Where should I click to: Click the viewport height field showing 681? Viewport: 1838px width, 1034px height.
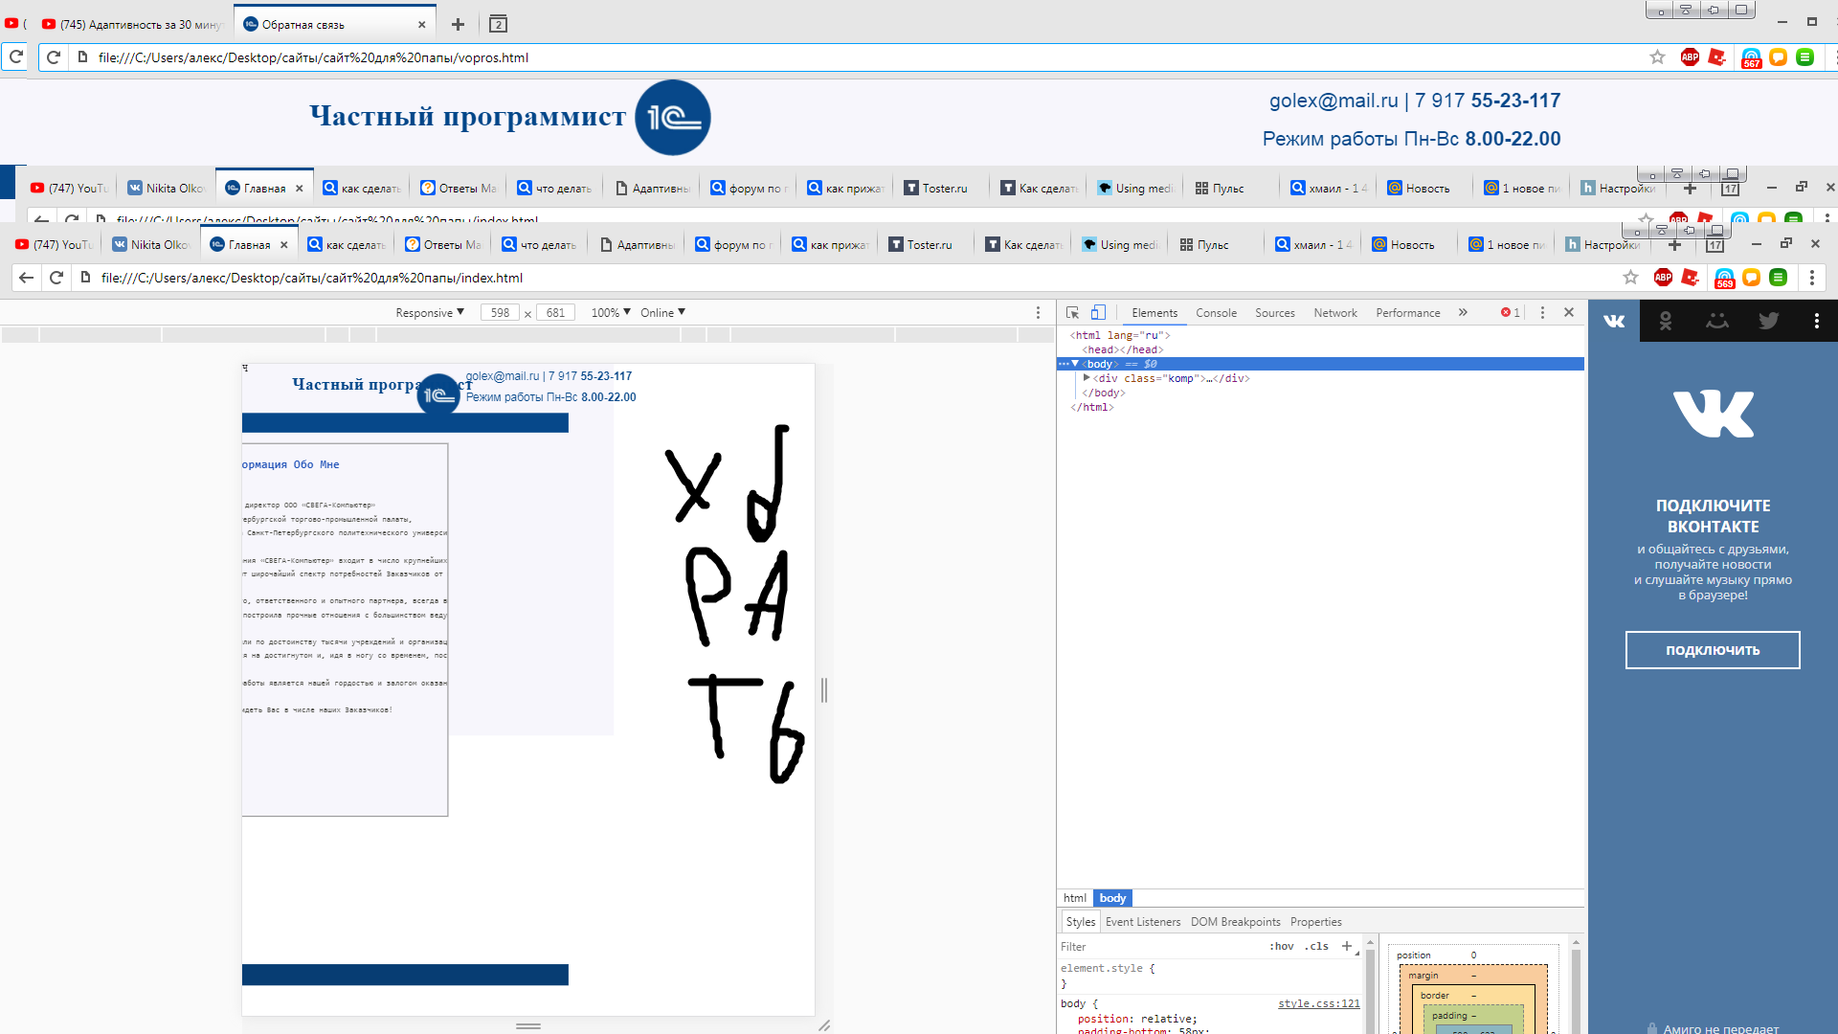coord(555,313)
